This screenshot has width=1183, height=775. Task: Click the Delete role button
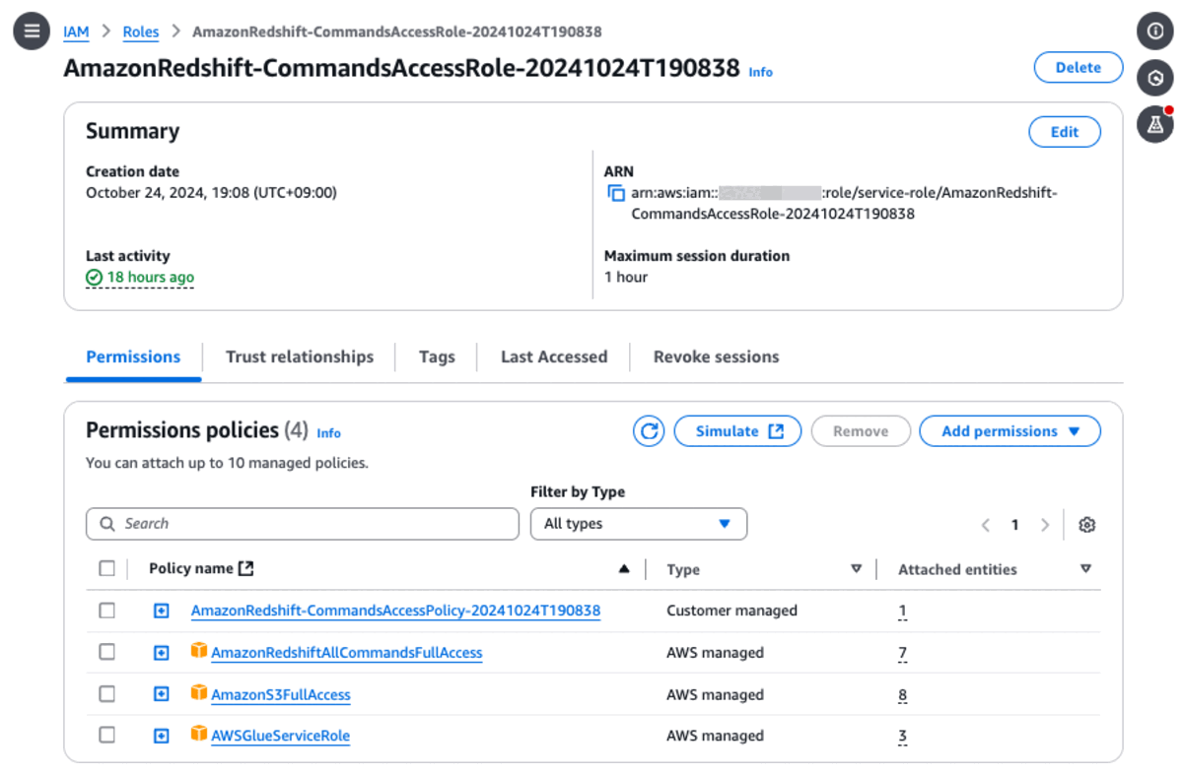pyautogui.click(x=1078, y=67)
